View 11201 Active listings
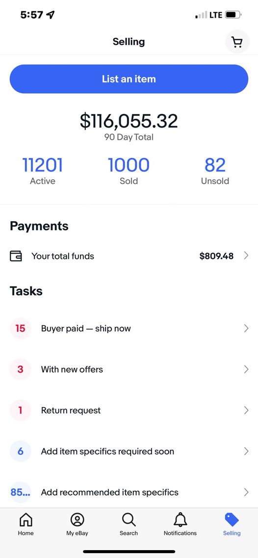Screen dimensions: 258x558 tap(43, 171)
